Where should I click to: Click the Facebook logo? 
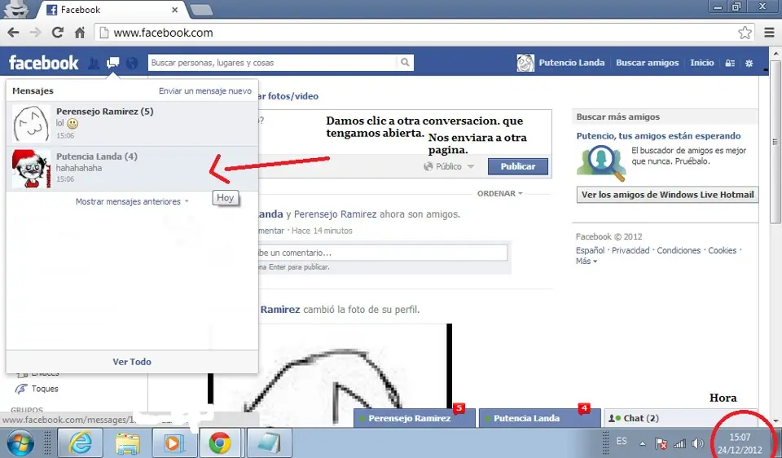coord(44,63)
